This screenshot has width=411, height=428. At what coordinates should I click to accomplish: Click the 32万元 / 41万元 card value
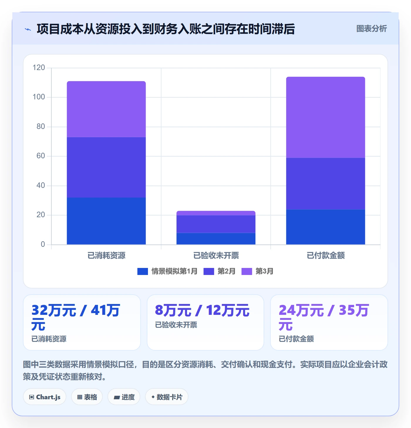pyautogui.click(x=76, y=317)
